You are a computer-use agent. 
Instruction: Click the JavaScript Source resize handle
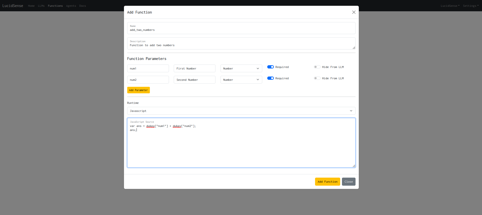click(x=354, y=166)
